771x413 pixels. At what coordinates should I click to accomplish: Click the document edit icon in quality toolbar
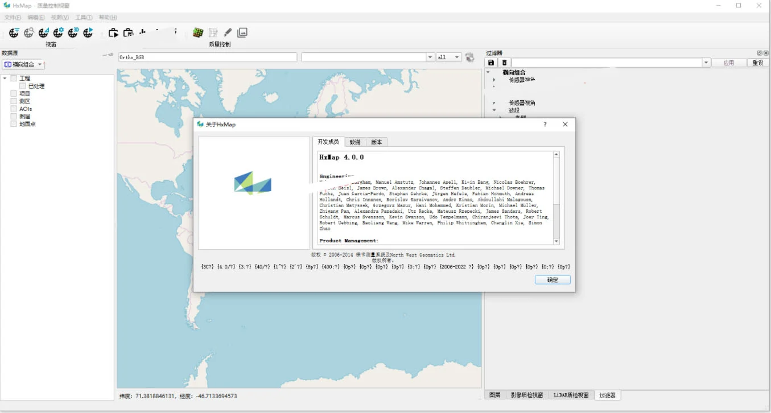coord(213,33)
